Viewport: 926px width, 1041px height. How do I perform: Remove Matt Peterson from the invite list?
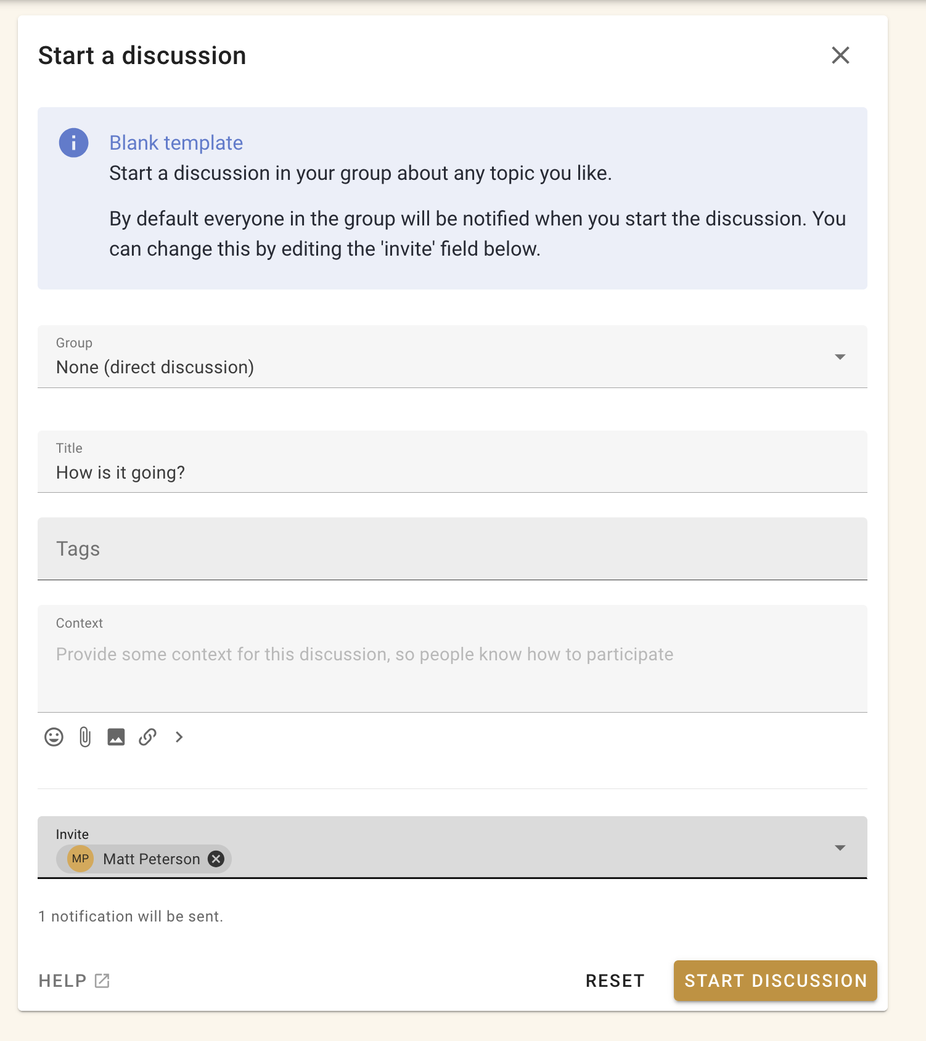click(215, 858)
